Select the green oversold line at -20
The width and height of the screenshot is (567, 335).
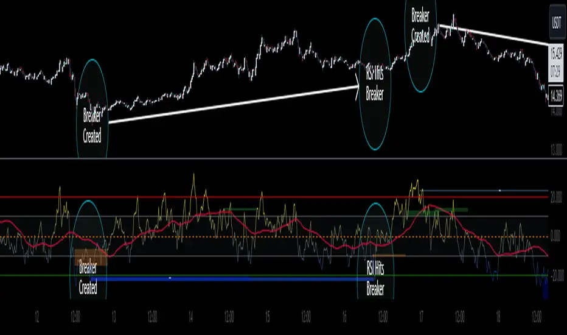pyautogui.click(x=274, y=275)
